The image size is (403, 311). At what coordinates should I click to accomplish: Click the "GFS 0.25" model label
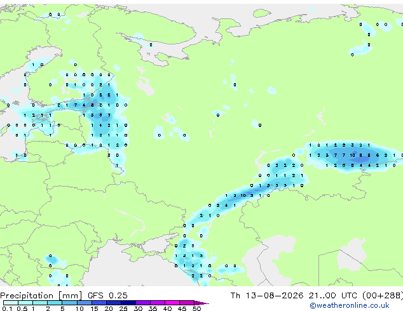(x=107, y=296)
